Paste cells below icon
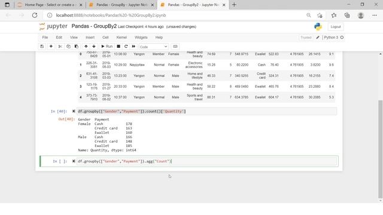The width and height of the screenshot is (383, 215). (77, 47)
